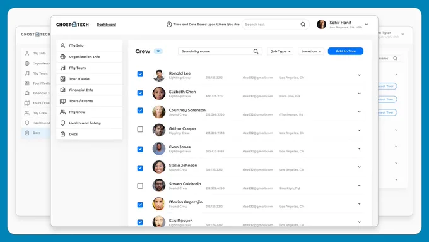Click the Docs clipboard icon in front sidebar
The height and width of the screenshot is (242, 429).
tap(62, 135)
